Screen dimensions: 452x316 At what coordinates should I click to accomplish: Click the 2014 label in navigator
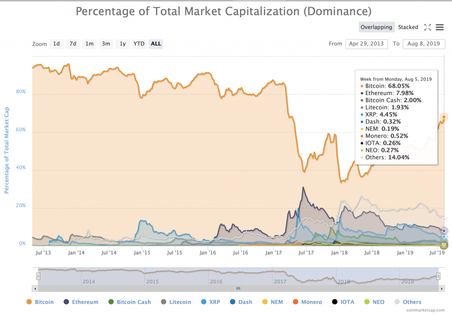coord(88,281)
